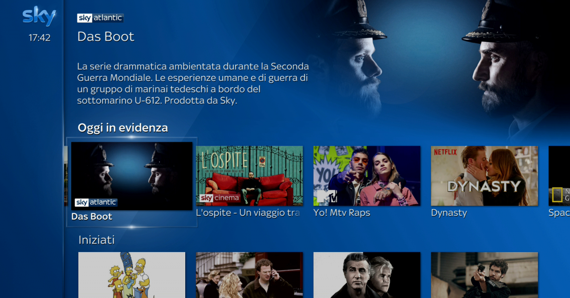Image resolution: width=570 pixels, height=298 pixels.
Task: Open the Das Boot thumbnail
Action: [x=132, y=176]
